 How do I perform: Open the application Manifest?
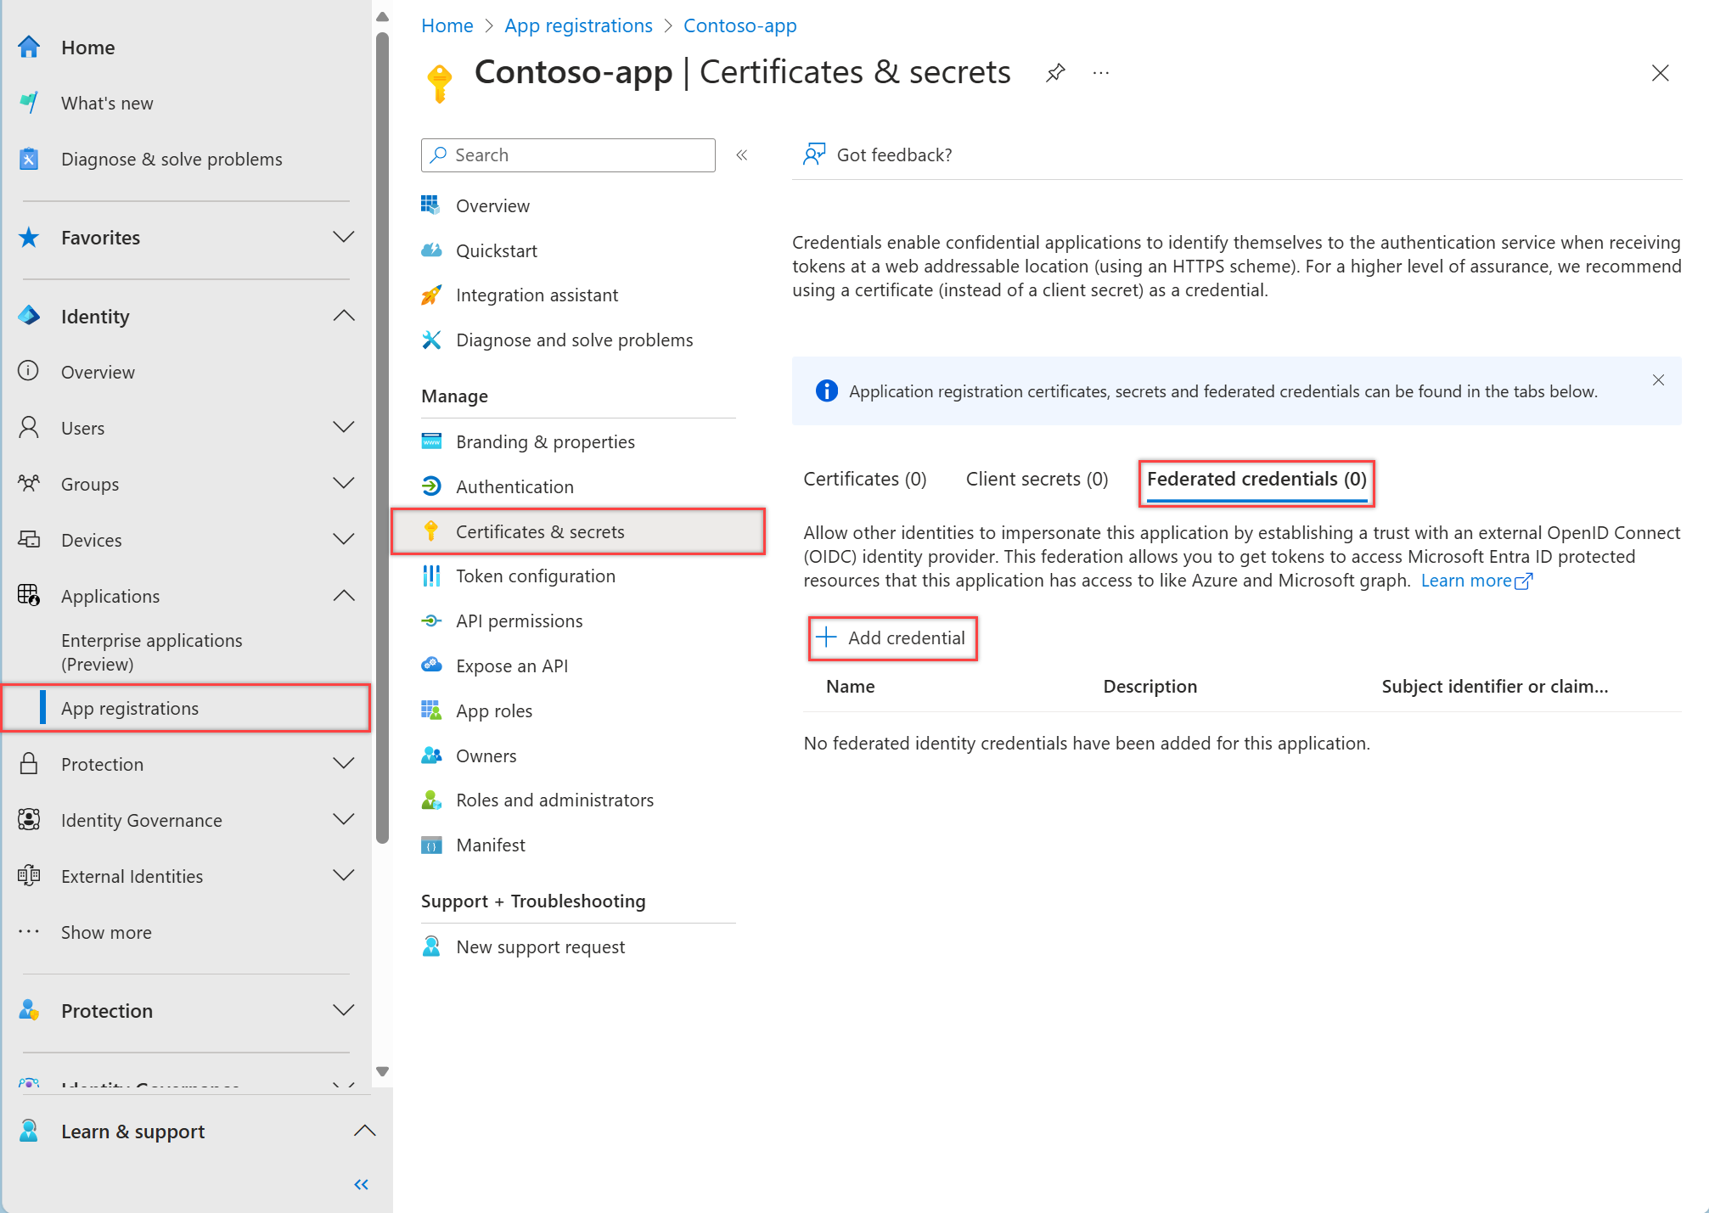point(490,845)
